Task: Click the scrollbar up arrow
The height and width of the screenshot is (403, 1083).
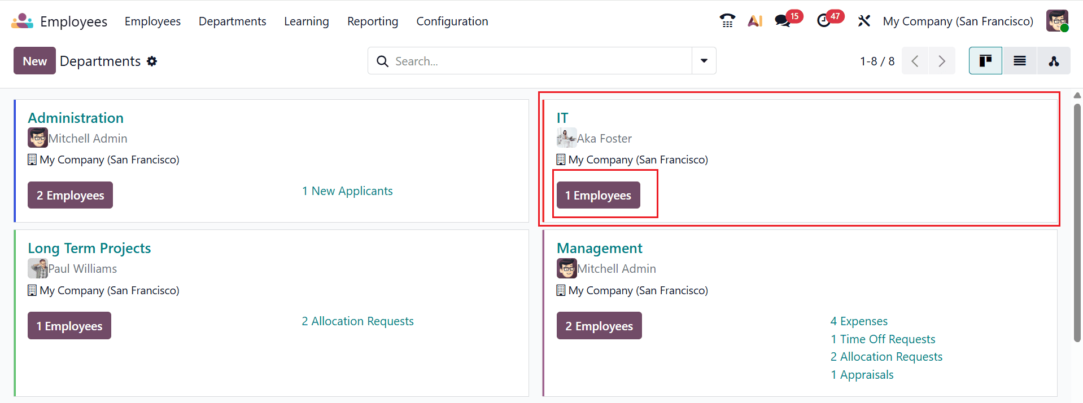Action: pos(1077,95)
